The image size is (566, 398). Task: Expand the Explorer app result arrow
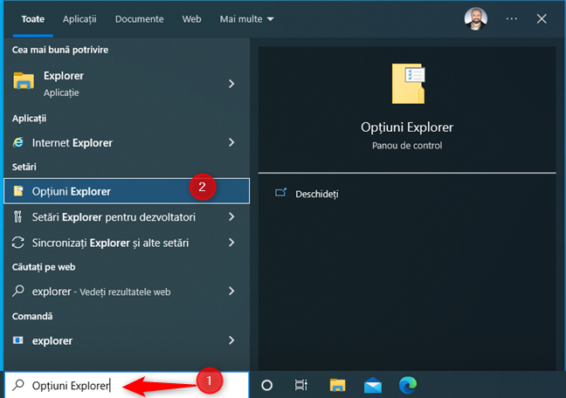[x=231, y=84]
